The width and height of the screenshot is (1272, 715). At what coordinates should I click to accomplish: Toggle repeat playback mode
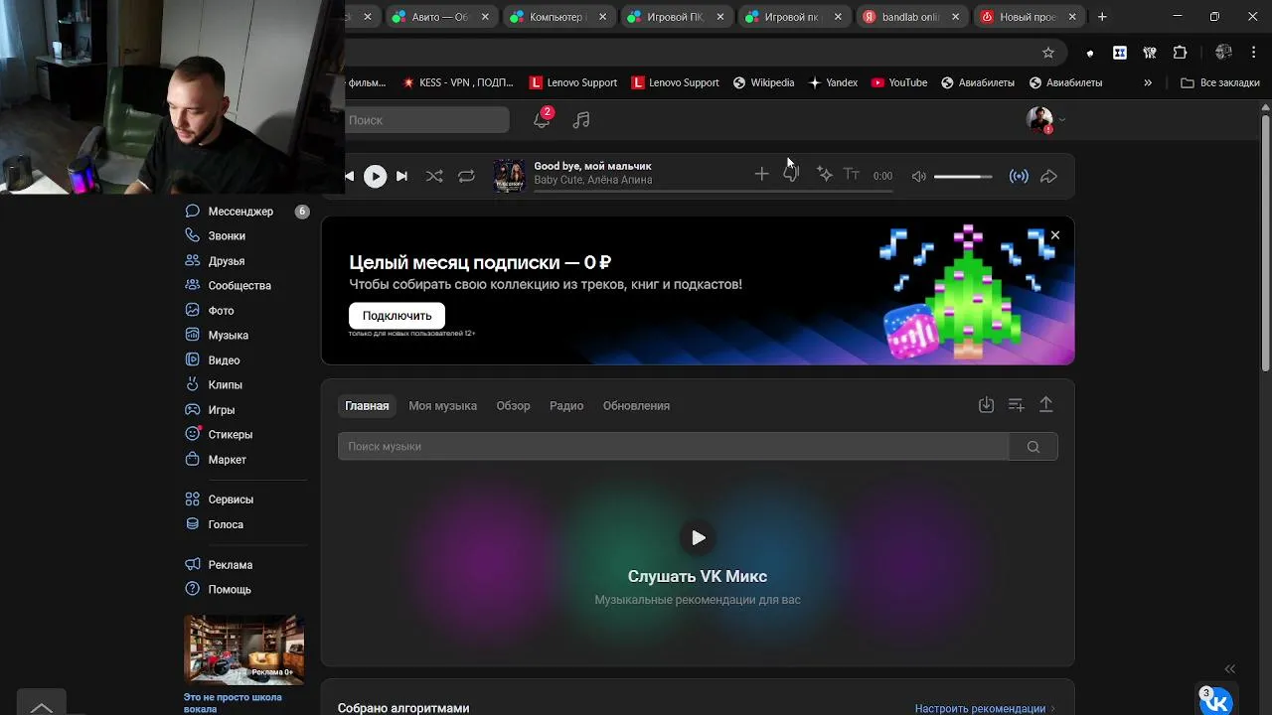click(x=466, y=176)
